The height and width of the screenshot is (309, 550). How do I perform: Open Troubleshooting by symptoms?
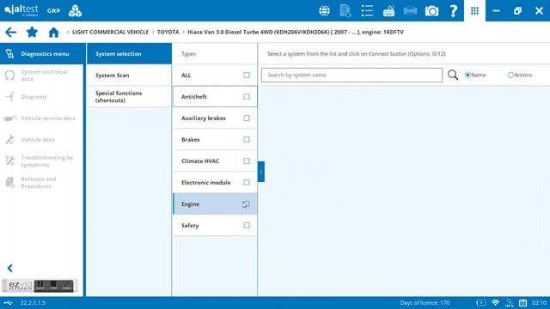[42, 161]
